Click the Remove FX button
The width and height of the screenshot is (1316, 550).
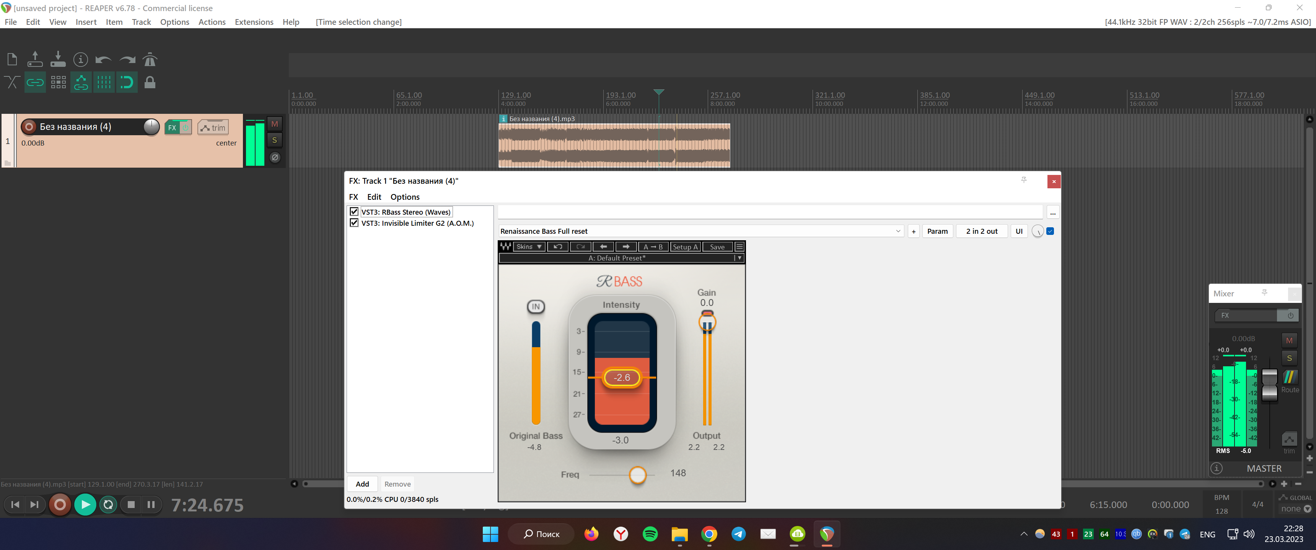tap(397, 484)
